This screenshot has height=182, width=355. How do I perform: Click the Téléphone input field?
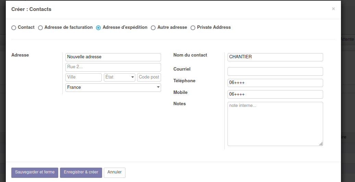pyautogui.click(x=275, y=83)
